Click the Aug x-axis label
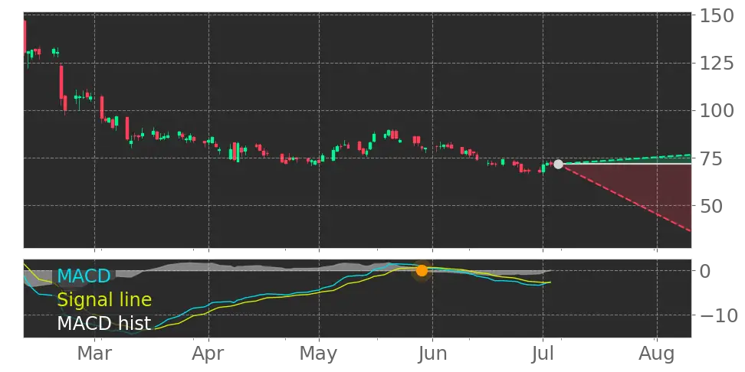Image resolution: width=745 pixels, height=372 pixels. point(656,354)
